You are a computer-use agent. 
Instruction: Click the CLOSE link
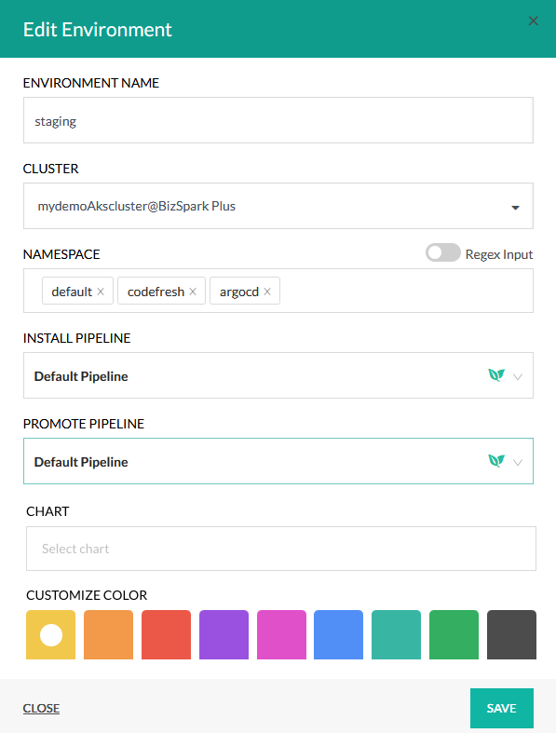tap(41, 708)
